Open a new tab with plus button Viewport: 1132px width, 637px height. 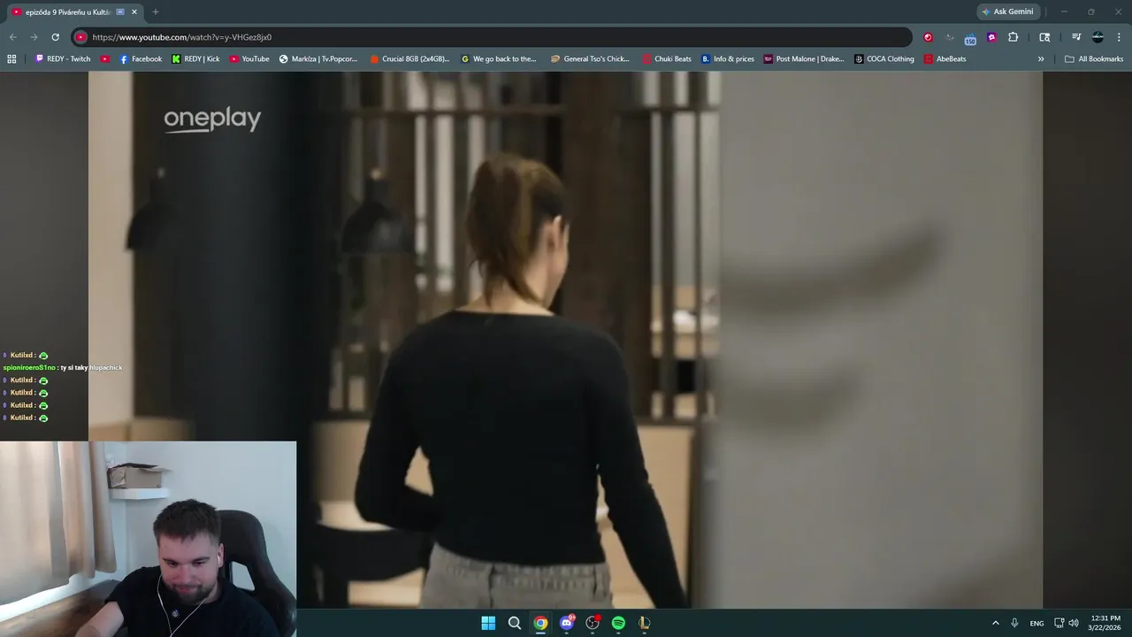click(x=156, y=12)
